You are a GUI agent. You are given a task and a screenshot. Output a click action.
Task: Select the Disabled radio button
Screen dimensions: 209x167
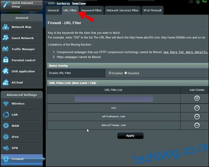point(126,73)
